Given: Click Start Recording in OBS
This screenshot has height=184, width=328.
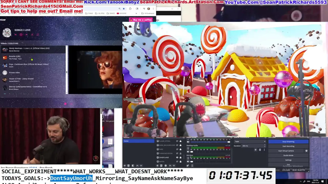Looking at the screenshot, I should click(x=288, y=146).
